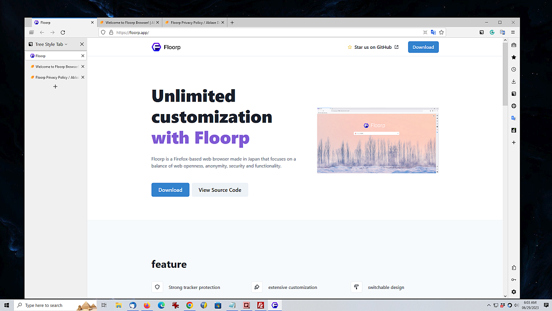Click the site security padlock icon
The width and height of the screenshot is (552, 311).
click(111, 33)
